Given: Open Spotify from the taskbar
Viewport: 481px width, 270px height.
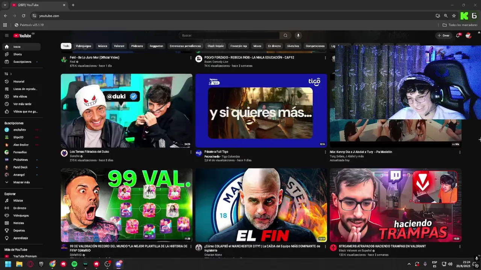Looking at the screenshot, I should (74, 264).
